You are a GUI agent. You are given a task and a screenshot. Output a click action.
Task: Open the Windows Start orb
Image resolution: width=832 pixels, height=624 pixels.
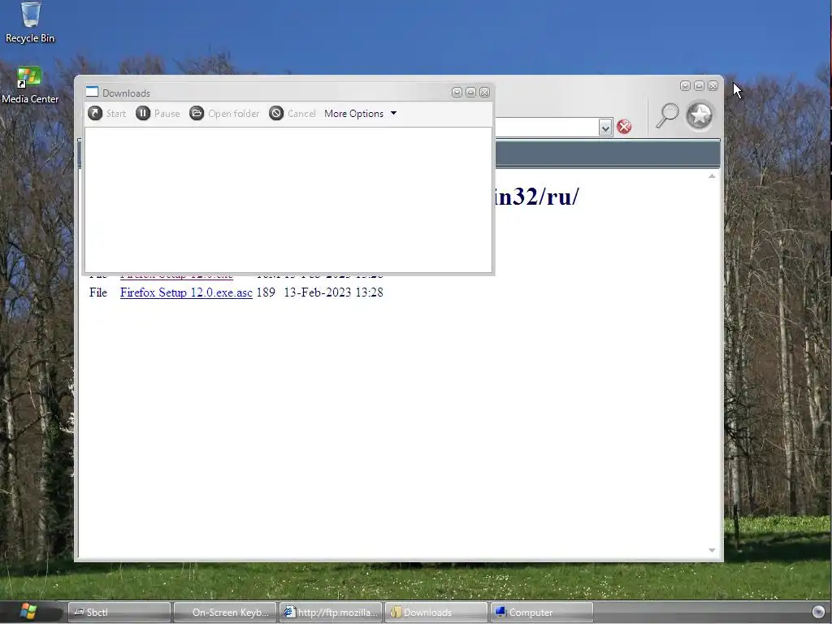click(x=28, y=611)
